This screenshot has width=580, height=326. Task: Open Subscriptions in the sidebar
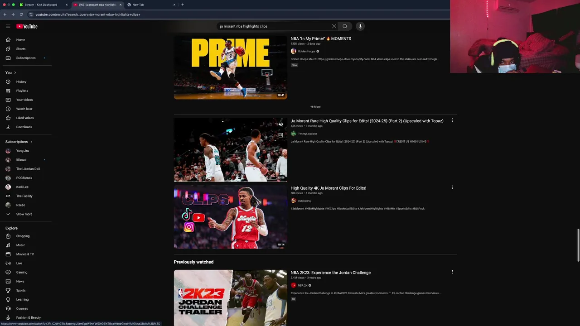26,58
